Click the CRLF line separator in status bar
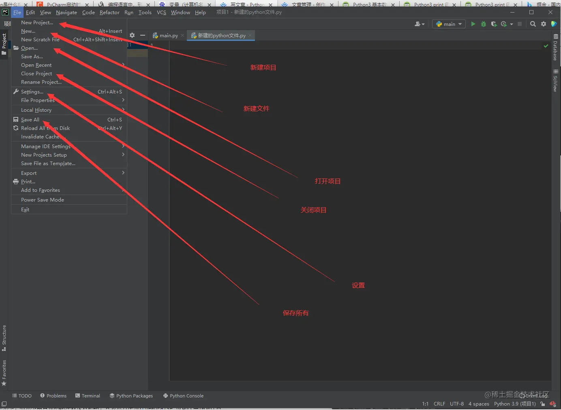The image size is (561, 410). (x=439, y=404)
